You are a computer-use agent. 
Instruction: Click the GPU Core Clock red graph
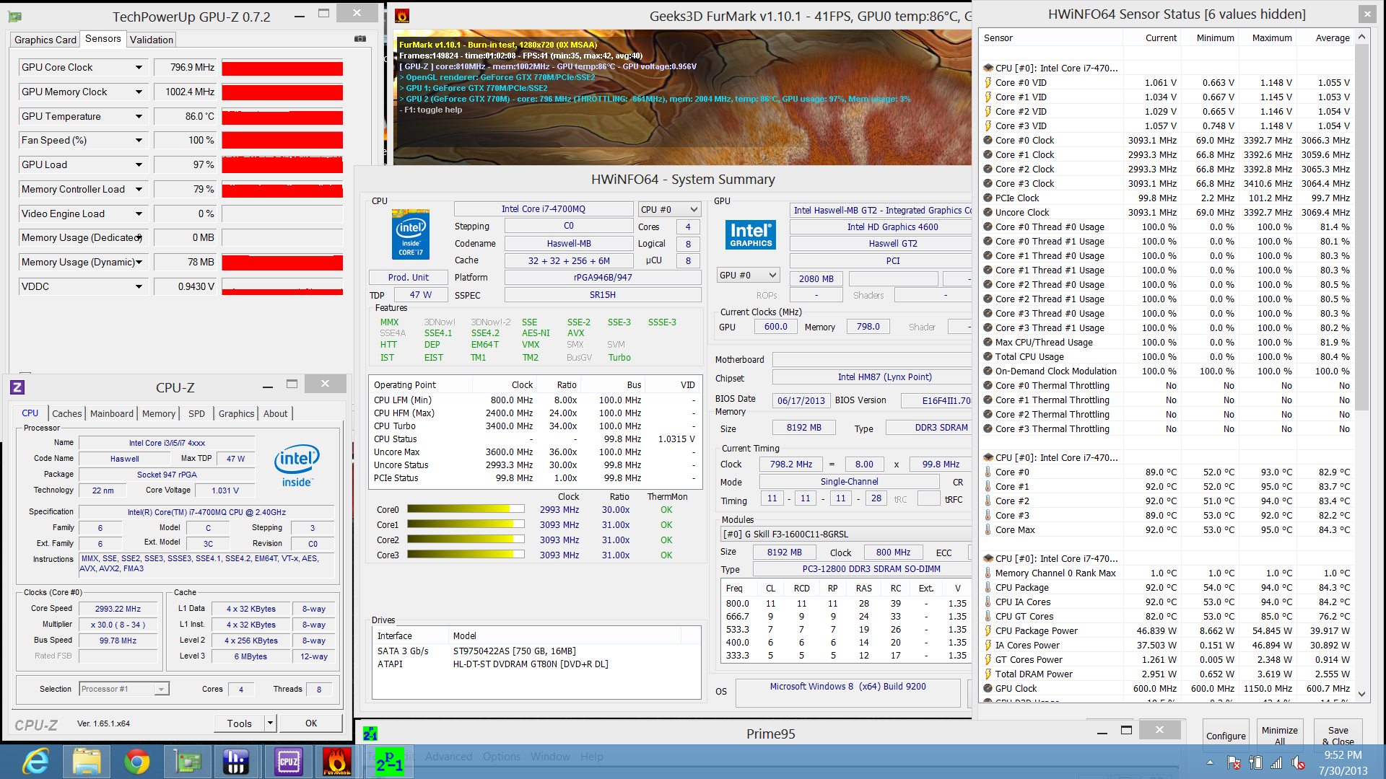pyautogui.click(x=282, y=68)
